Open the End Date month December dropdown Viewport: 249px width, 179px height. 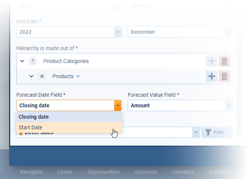tap(229, 32)
